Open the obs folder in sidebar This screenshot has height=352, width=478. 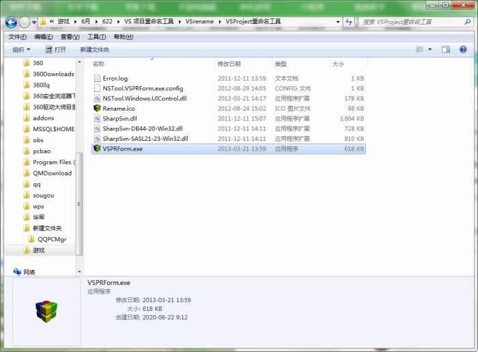pos(33,140)
